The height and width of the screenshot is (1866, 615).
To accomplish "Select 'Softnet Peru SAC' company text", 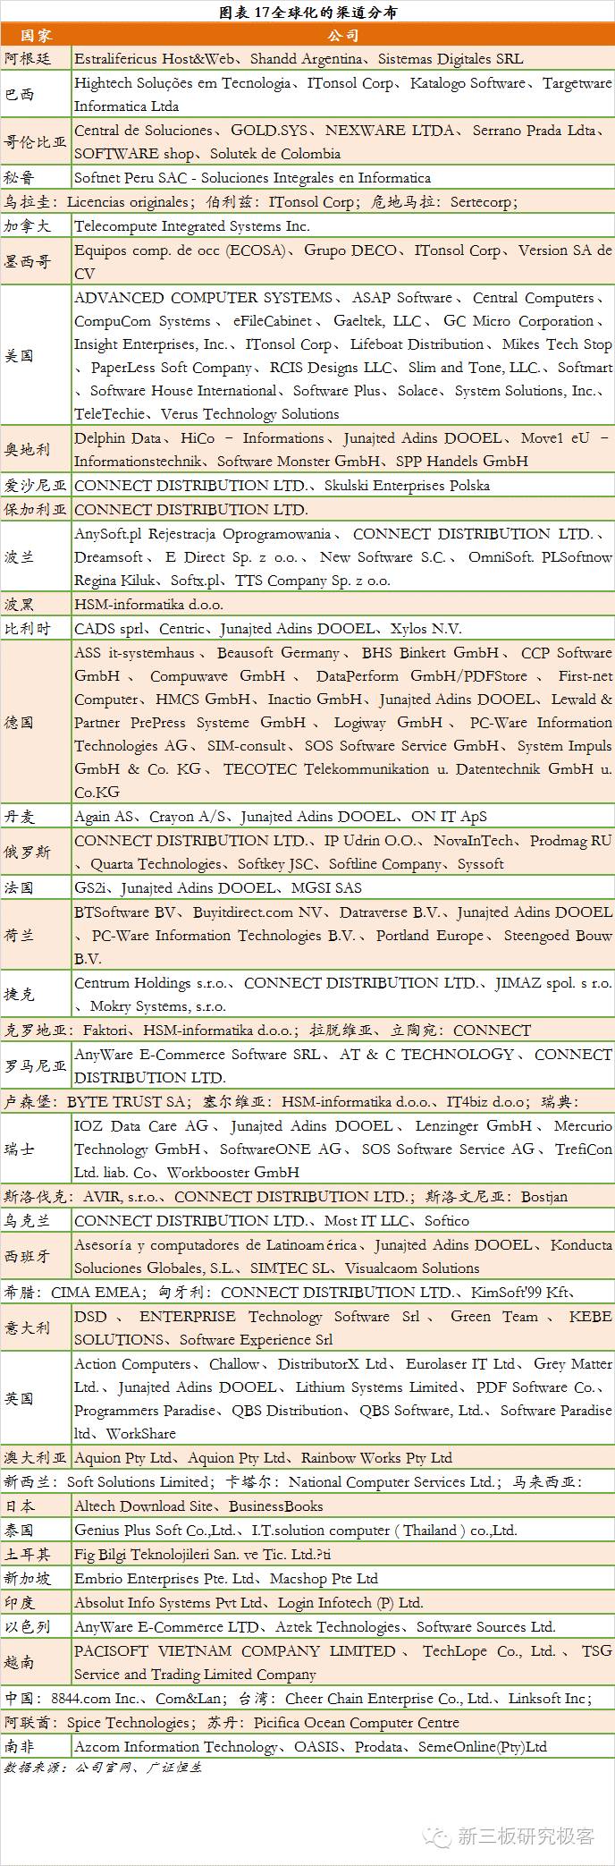I will pyautogui.click(x=131, y=178).
